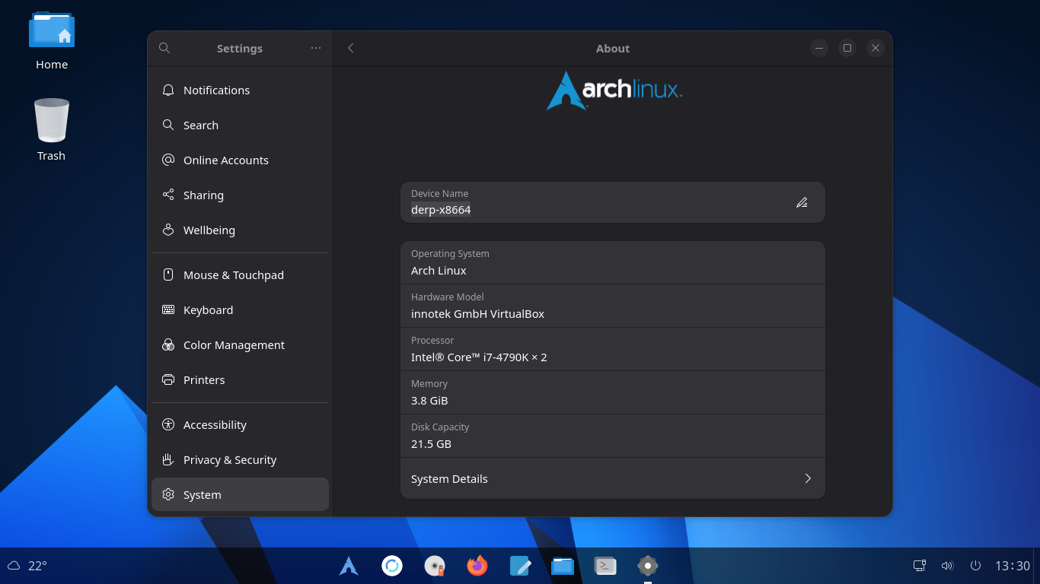The width and height of the screenshot is (1040, 584).
Task: Click the 21.5 GB disk capacity value
Action: (x=431, y=444)
